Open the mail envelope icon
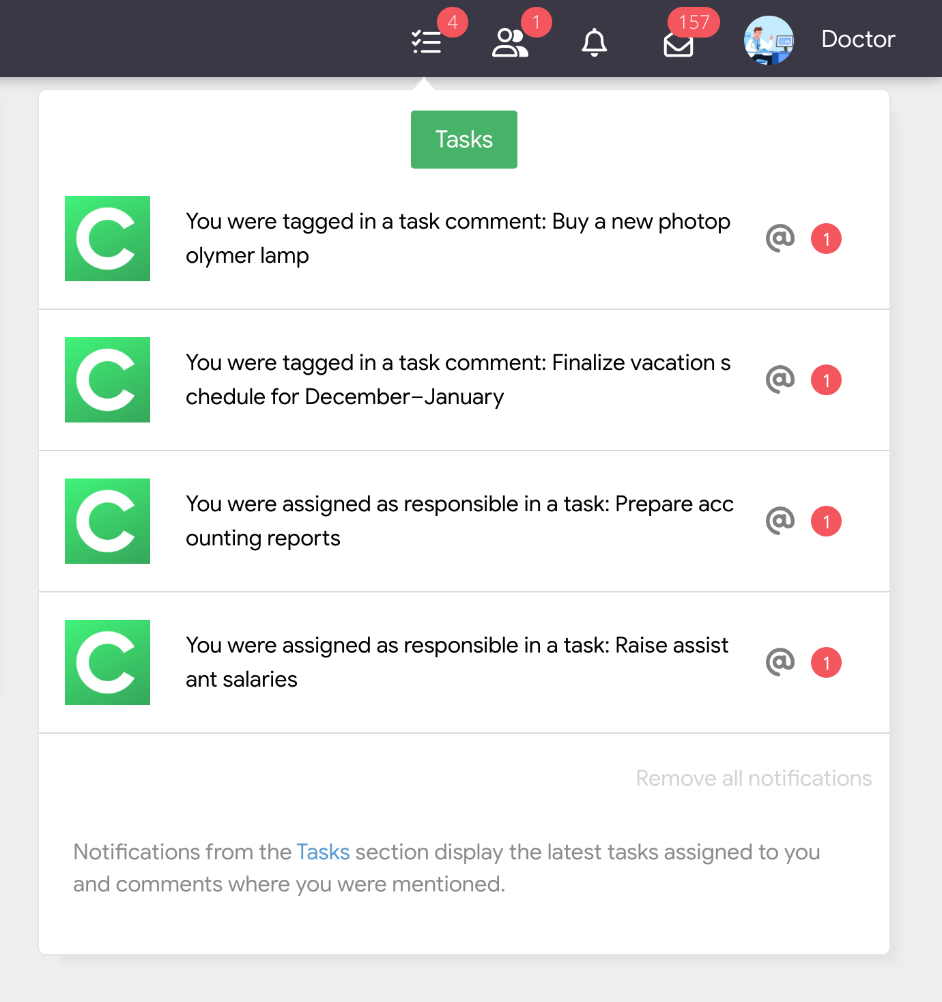The height and width of the screenshot is (1002, 942). click(x=679, y=45)
